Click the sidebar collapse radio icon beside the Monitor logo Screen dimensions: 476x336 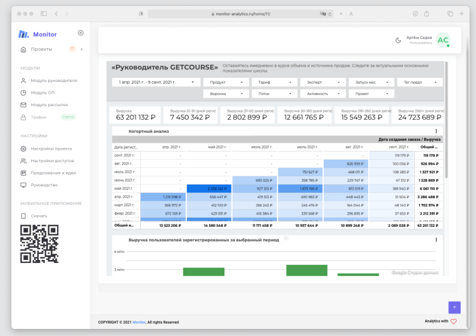tap(81, 33)
